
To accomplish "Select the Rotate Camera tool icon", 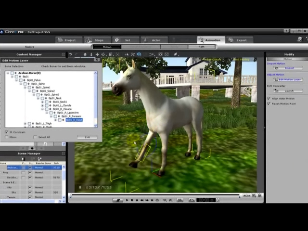I will pyautogui.click(x=103, y=54).
